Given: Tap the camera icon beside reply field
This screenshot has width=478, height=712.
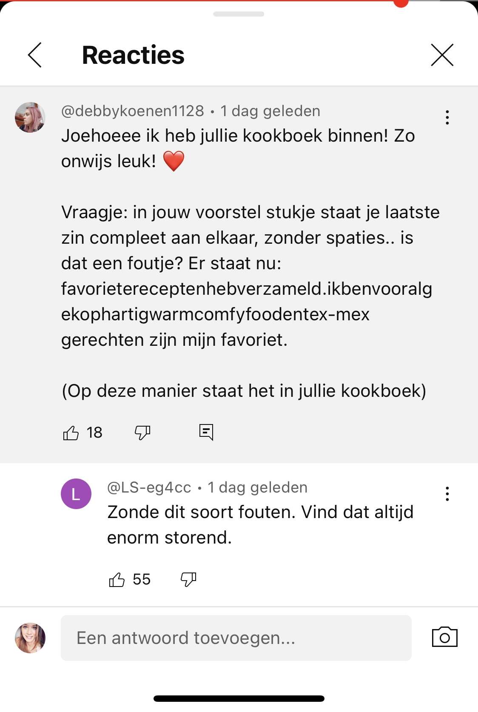Looking at the screenshot, I should point(445,637).
